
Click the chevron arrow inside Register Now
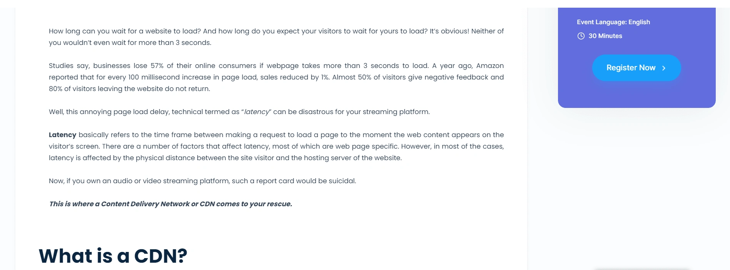pos(664,68)
